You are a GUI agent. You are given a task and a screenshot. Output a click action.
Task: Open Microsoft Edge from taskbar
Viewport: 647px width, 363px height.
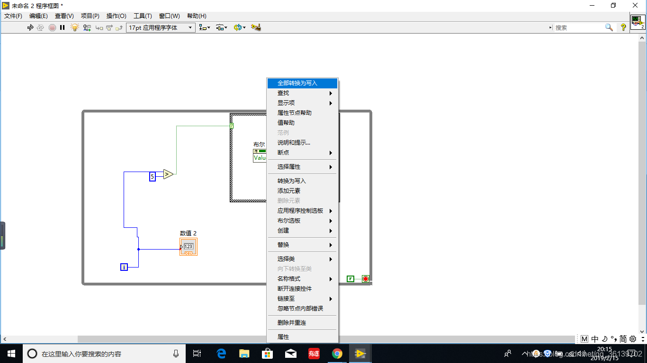click(x=221, y=354)
